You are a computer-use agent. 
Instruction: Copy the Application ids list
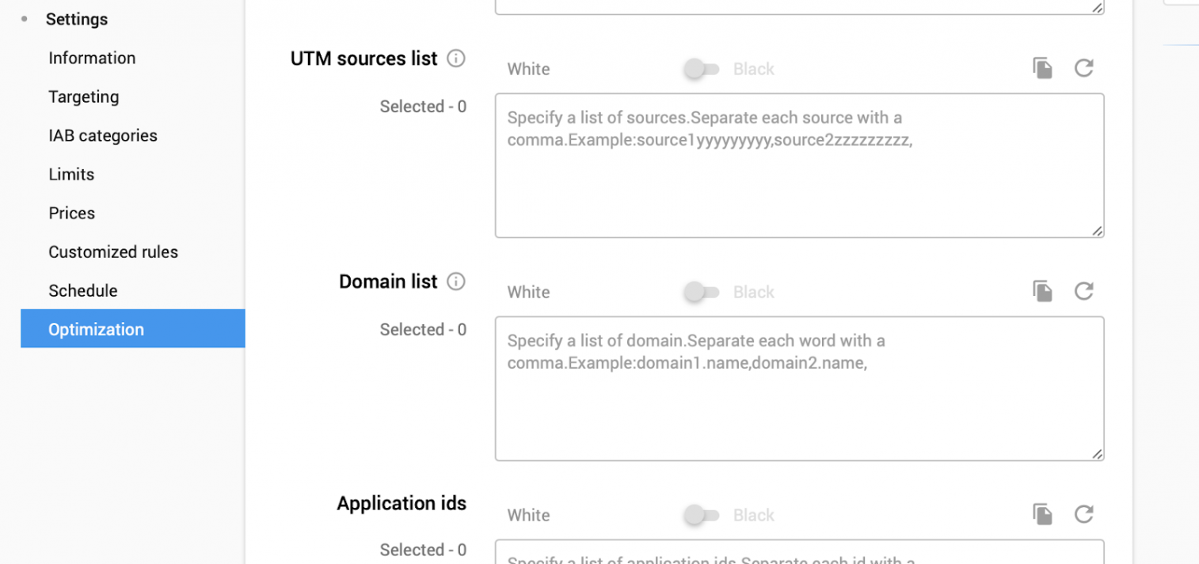(1043, 514)
